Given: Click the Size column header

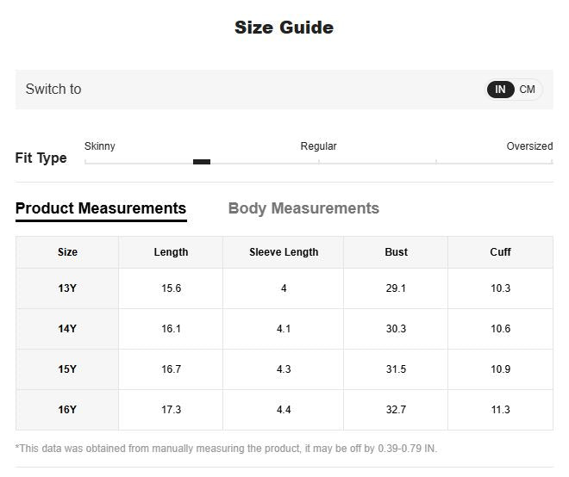Looking at the screenshot, I should point(67,252).
